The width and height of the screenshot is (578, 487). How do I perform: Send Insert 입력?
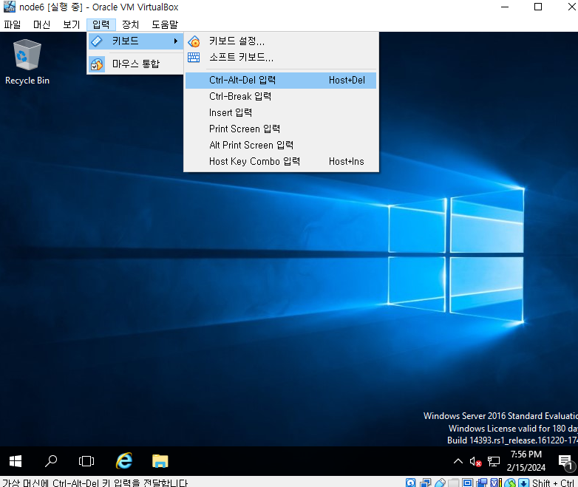coord(281,113)
